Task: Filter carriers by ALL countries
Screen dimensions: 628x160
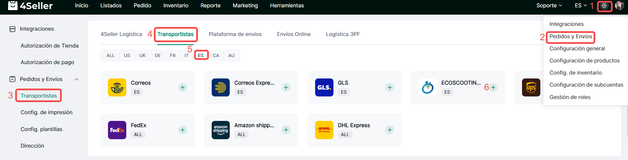Action: tap(110, 55)
